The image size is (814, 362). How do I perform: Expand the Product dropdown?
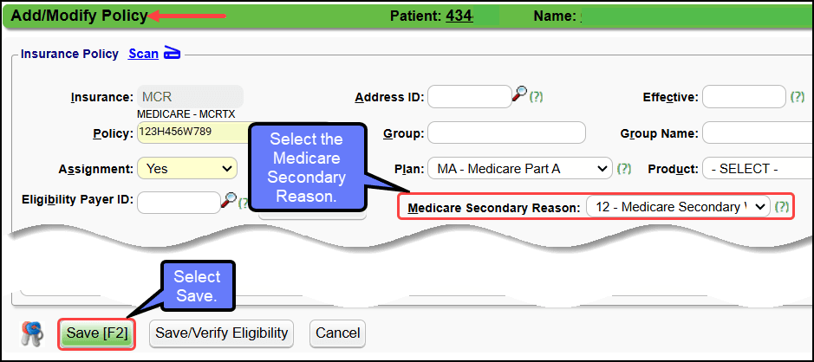click(756, 168)
